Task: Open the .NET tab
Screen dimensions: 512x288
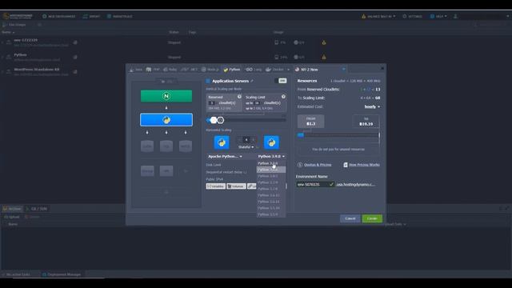Action: click(x=190, y=70)
